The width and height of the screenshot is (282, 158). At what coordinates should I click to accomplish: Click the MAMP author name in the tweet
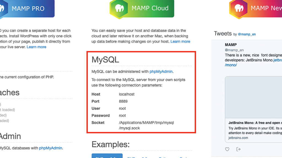[x=231, y=45]
